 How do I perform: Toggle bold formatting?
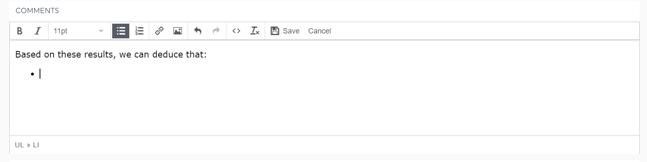pos(19,31)
